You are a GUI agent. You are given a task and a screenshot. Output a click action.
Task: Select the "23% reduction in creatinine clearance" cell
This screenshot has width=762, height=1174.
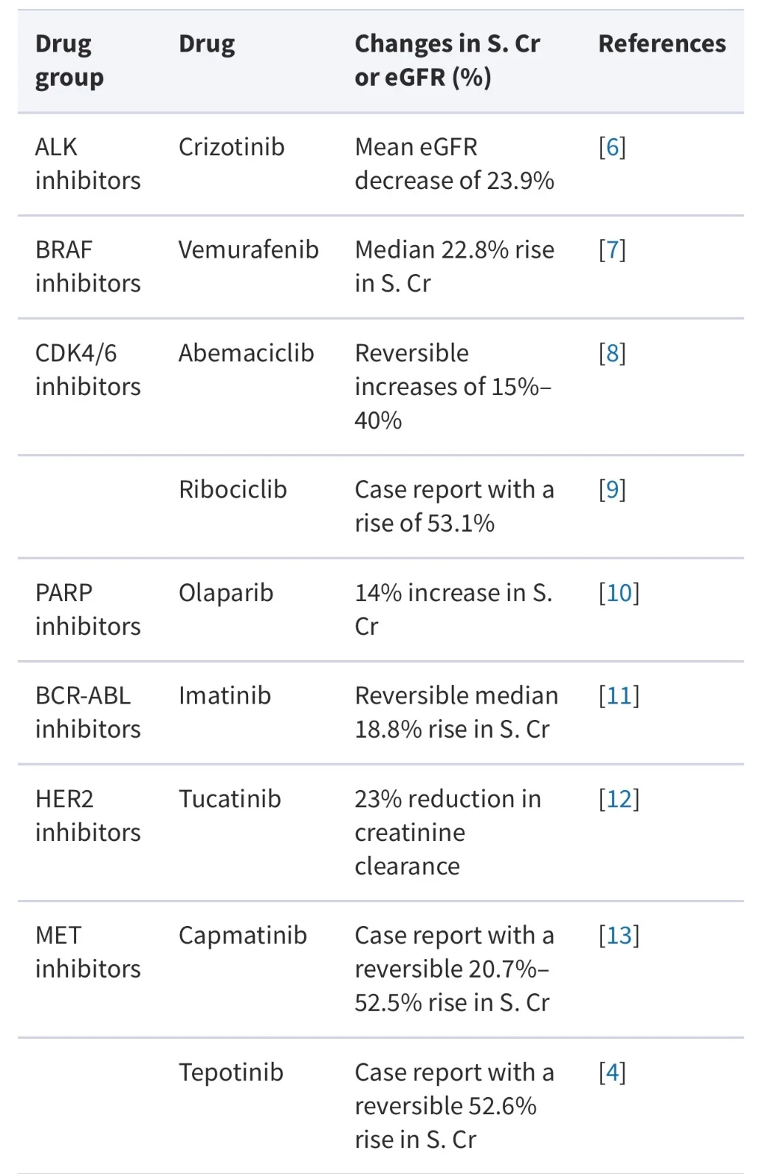[447, 832]
